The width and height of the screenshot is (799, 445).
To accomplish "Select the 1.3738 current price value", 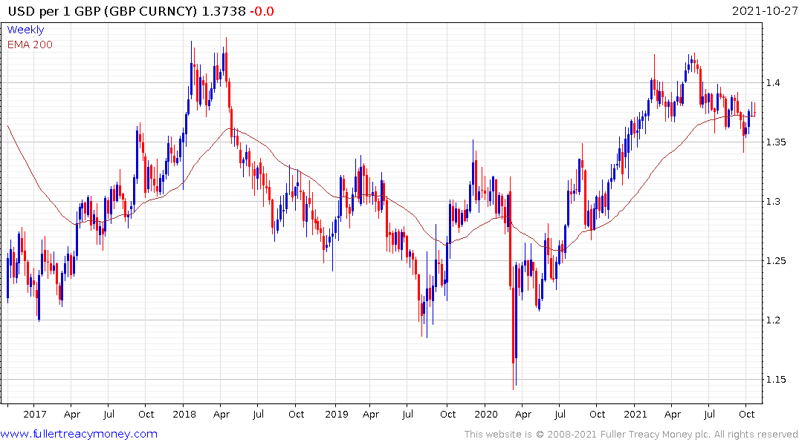I will coord(224,11).
